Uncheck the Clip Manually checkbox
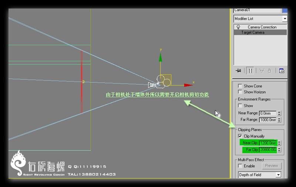The width and height of the screenshot is (296, 187). 240,136
